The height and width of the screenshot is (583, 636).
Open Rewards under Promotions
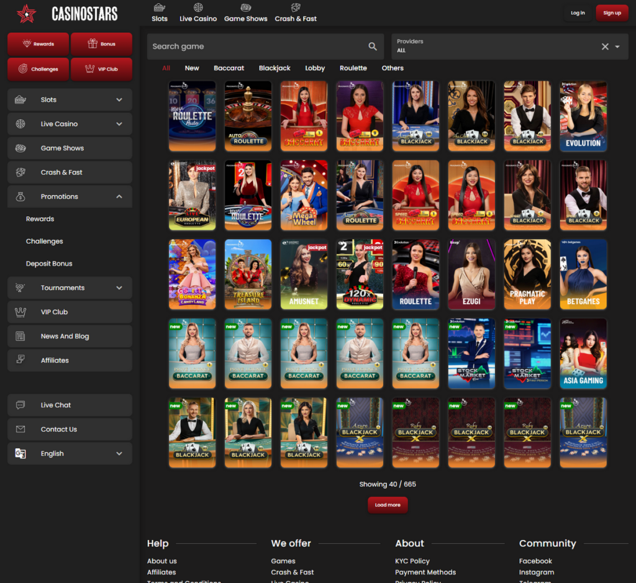point(40,219)
